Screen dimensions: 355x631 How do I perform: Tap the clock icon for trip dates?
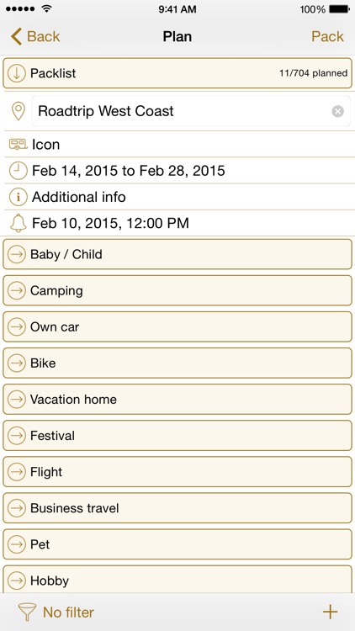19,171
